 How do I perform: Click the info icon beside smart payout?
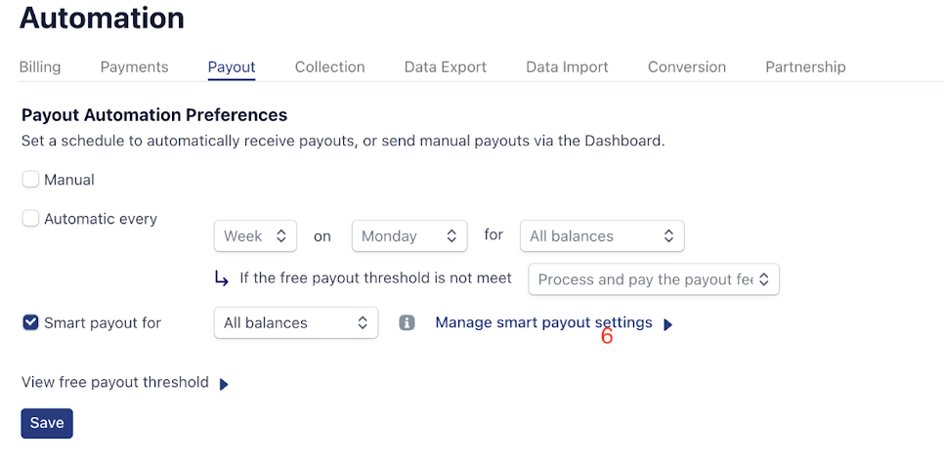tap(407, 323)
